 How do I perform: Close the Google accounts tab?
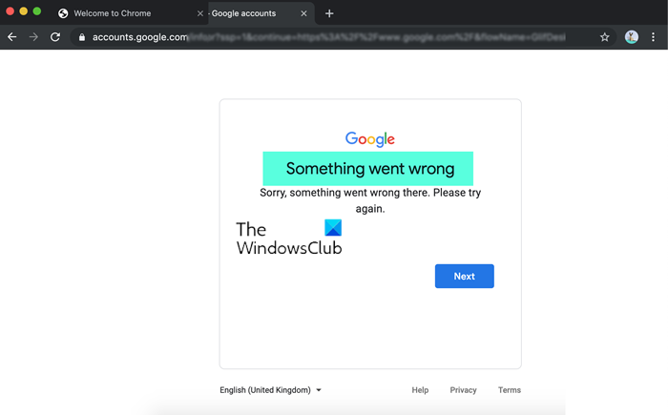coord(303,13)
